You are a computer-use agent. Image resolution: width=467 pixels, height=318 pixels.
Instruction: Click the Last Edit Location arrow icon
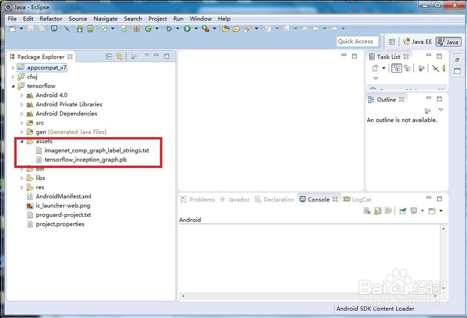coord(304,28)
